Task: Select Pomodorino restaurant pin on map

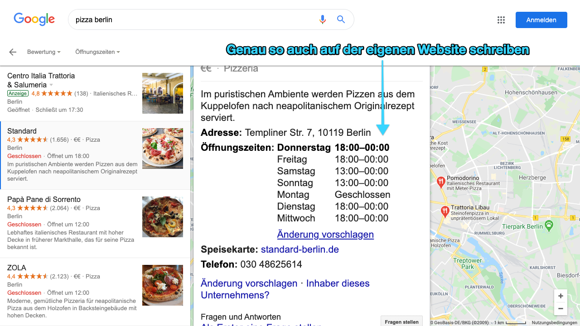Action: pyautogui.click(x=440, y=182)
